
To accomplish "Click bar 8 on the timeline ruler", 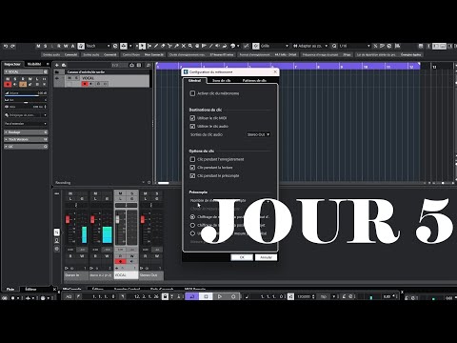I will tap(318, 67).
